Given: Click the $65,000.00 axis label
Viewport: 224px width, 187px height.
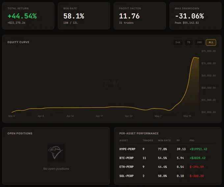Looking at the screenshot, I should click(x=209, y=76).
